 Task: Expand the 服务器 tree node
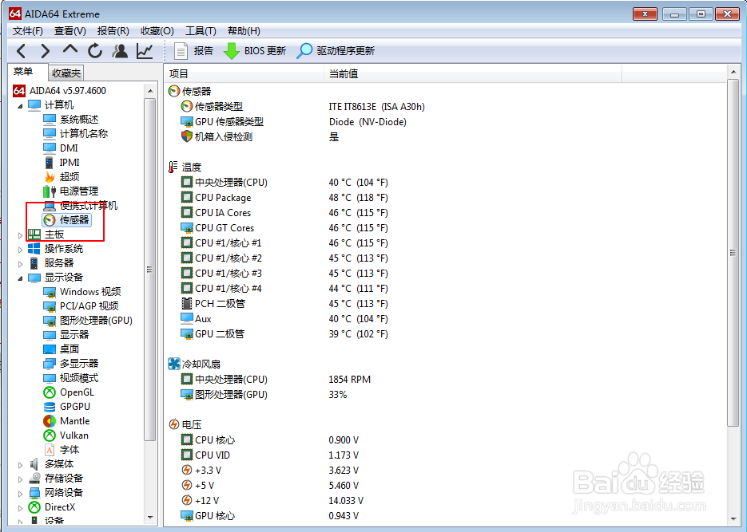pyautogui.click(x=20, y=263)
